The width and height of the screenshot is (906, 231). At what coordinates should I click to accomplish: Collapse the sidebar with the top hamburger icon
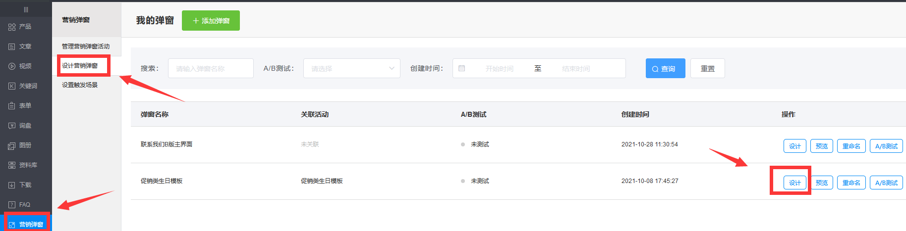point(26,9)
